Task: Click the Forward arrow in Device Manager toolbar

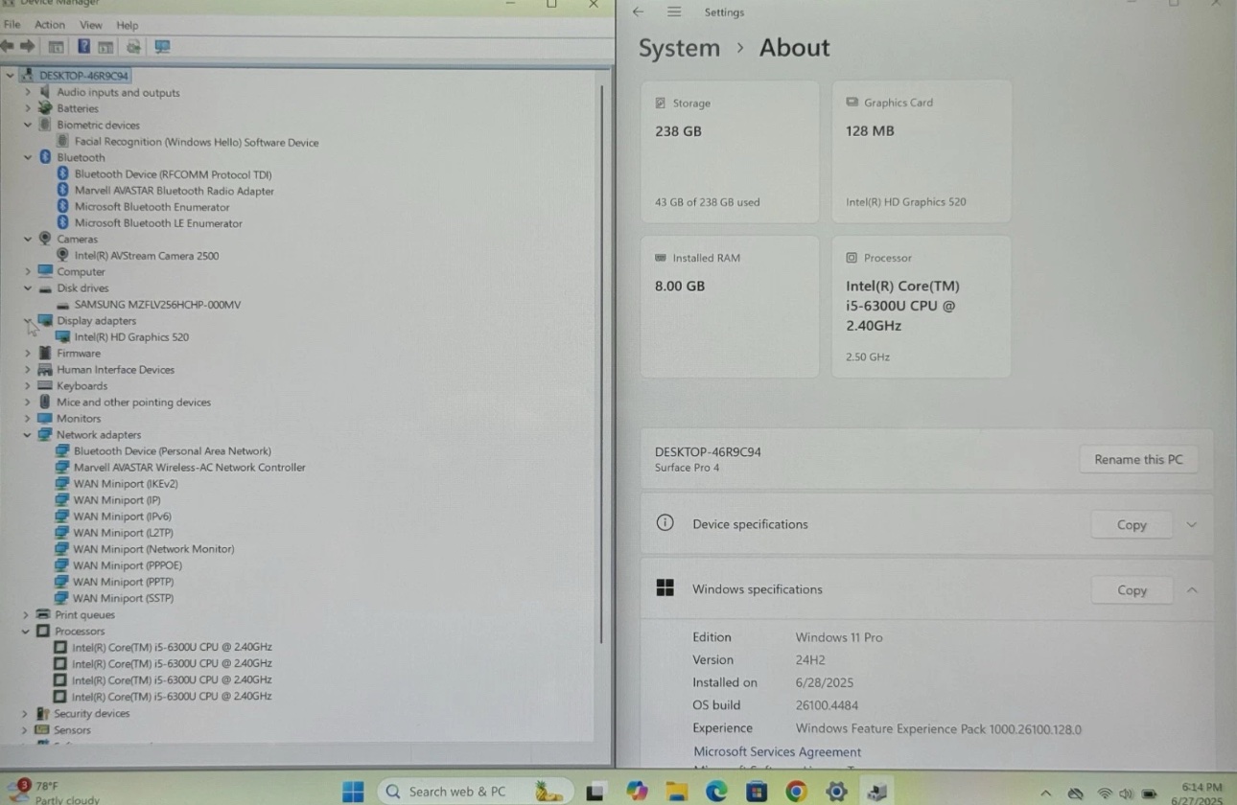Action: tap(27, 46)
